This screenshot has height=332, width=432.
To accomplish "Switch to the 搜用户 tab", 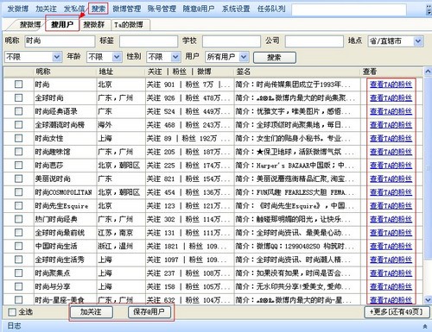I will tap(62, 25).
